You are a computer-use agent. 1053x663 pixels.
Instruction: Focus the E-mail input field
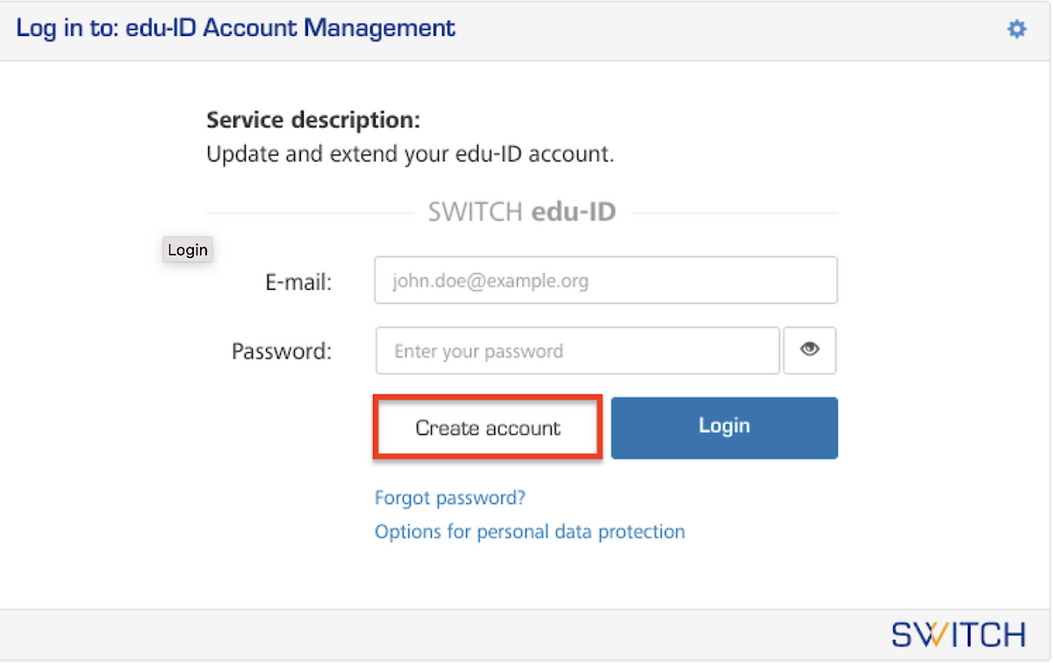click(605, 281)
